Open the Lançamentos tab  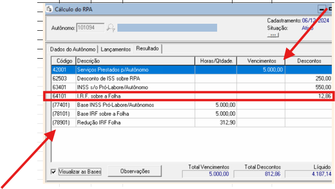[x=116, y=49]
